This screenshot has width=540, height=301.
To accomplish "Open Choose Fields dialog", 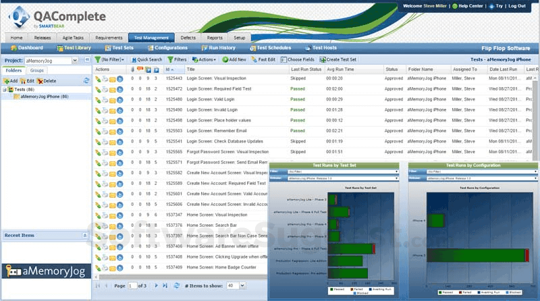I will 297,59.
